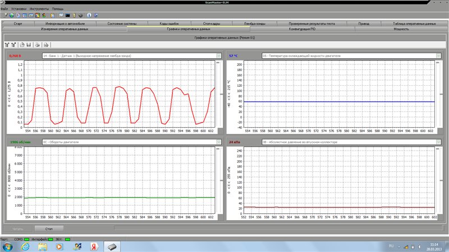Click the first connector icon in graph toolbar
Screen dimensions: 449x252
(7, 44)
